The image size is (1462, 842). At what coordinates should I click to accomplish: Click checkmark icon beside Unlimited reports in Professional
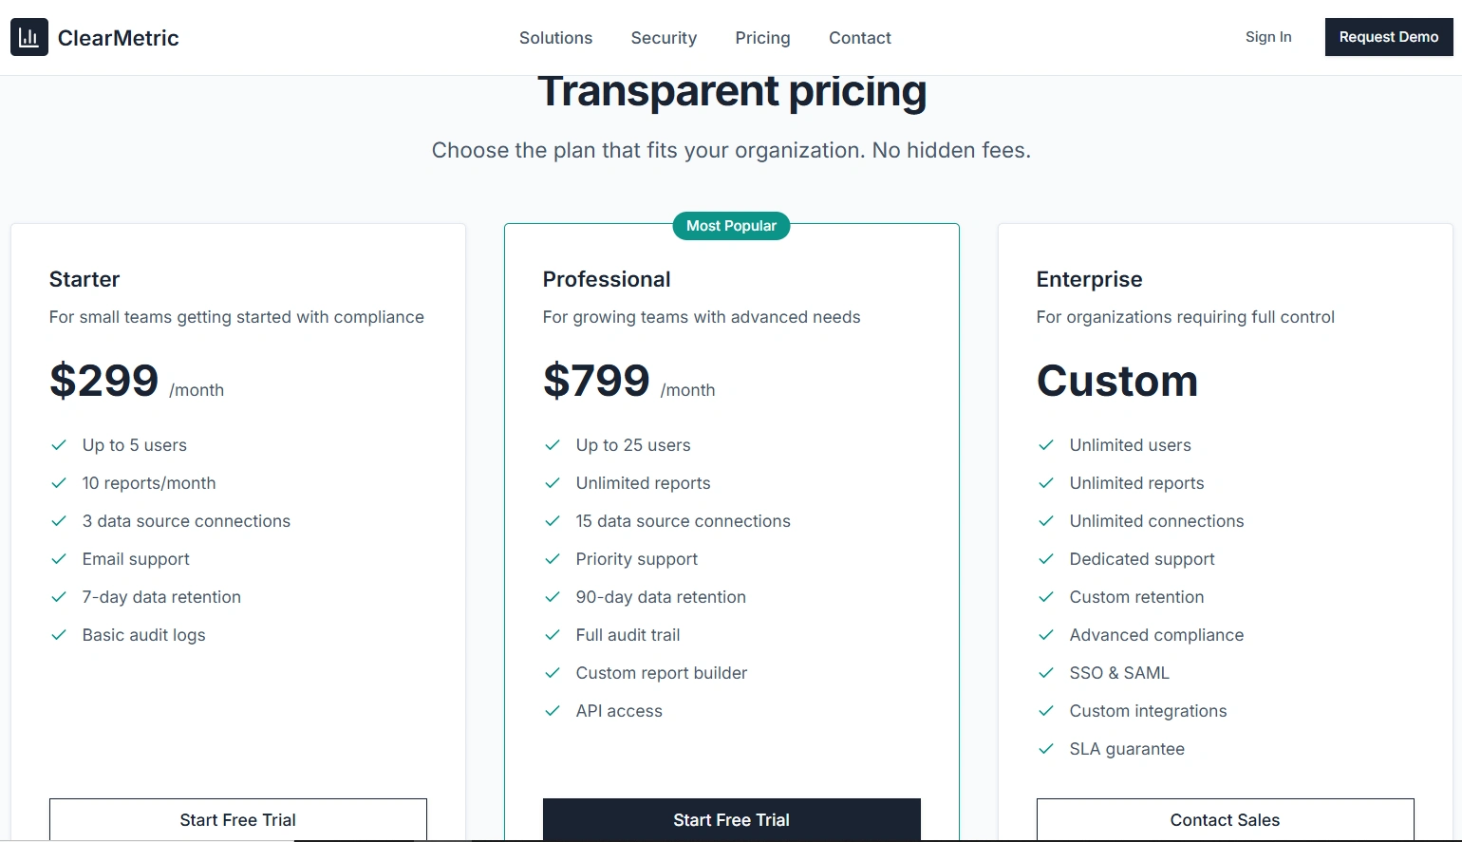coord(553,483)
